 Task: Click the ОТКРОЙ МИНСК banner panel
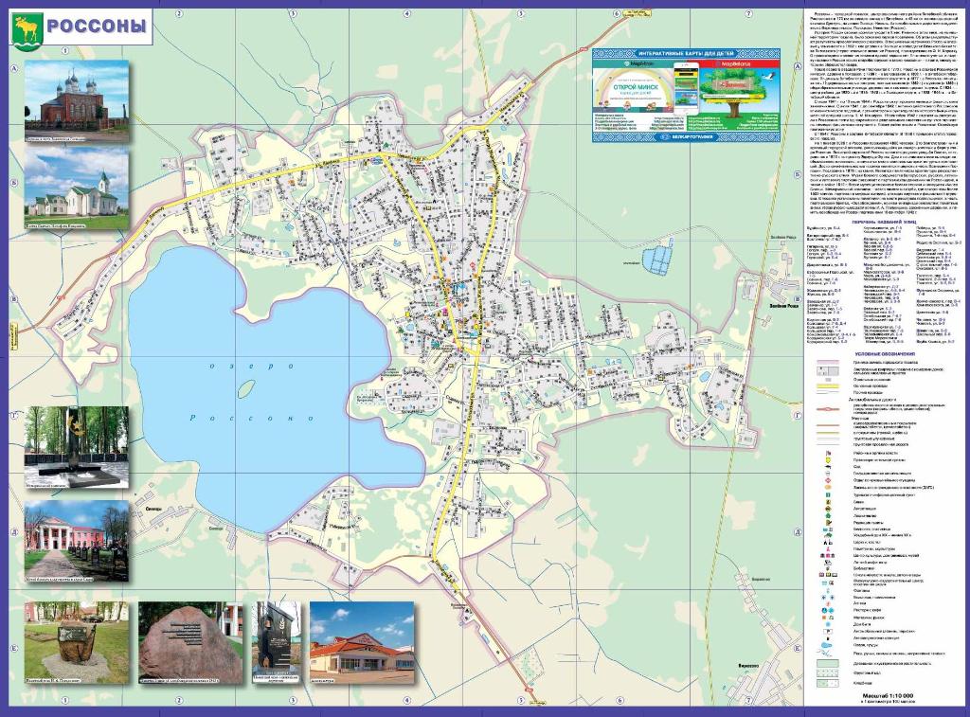coord(631,99)
